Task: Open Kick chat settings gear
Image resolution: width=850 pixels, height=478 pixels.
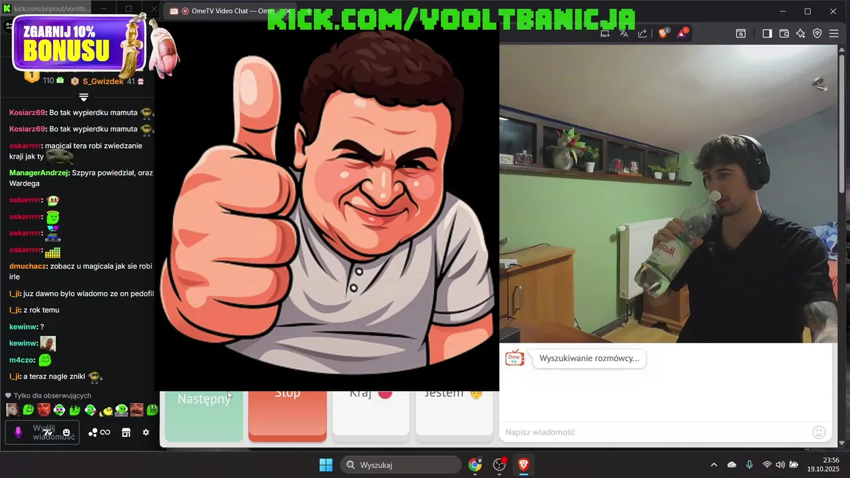Action: (146, 432)
